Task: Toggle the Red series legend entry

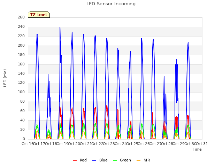Action: (80, 160)
